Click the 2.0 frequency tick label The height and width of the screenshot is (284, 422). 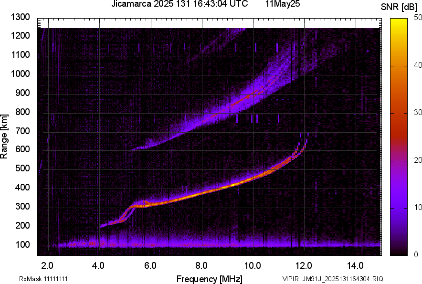[47, 266]
